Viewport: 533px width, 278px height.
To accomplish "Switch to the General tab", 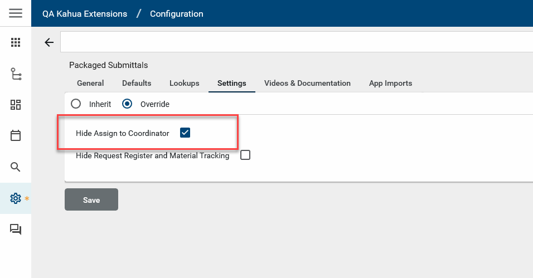I will [90, 83].
